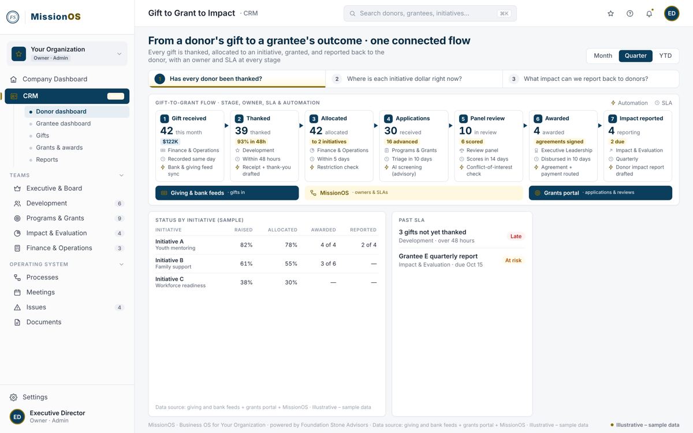
Task: Click the MissionOS owners & SLAs icon
Action: click(314, 193)
